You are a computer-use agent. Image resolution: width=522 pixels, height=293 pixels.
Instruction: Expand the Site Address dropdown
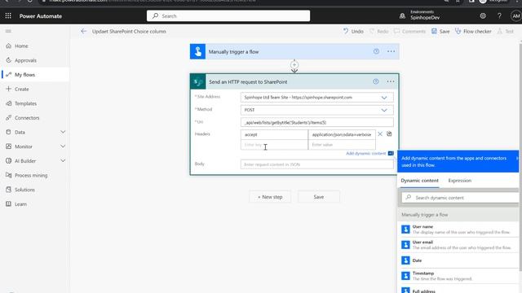(384, 98)
